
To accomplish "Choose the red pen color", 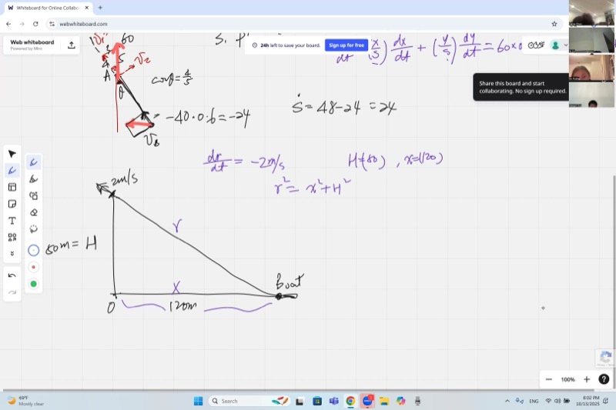I will pos(33,267).
